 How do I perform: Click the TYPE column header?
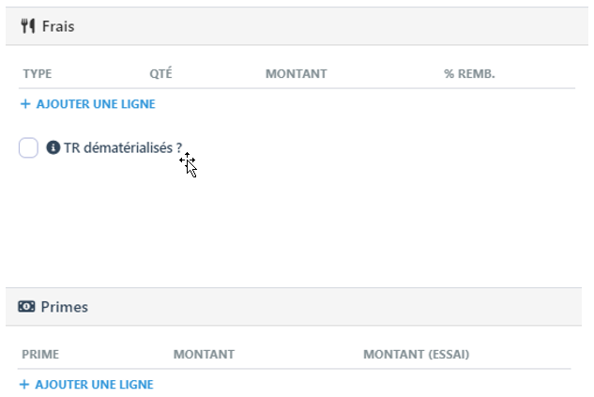[x=37, y=73]
